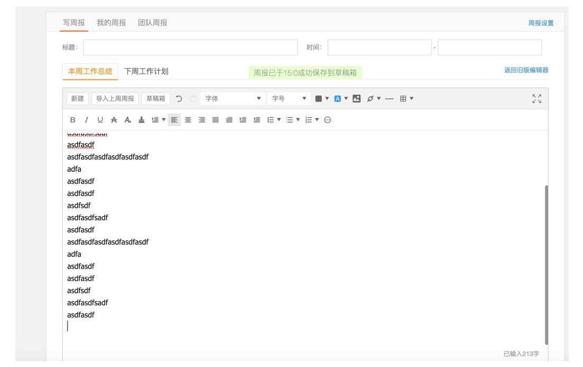Select the 下周工作计划 tab
This screenshot has width=583, height=367.
[x=146, y=71]
